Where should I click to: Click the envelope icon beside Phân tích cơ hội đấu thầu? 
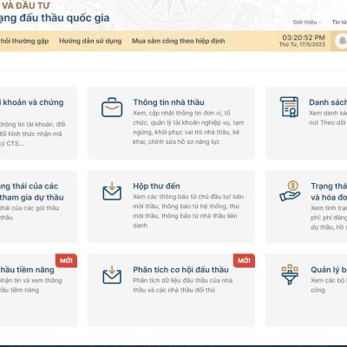click(112, 275)
